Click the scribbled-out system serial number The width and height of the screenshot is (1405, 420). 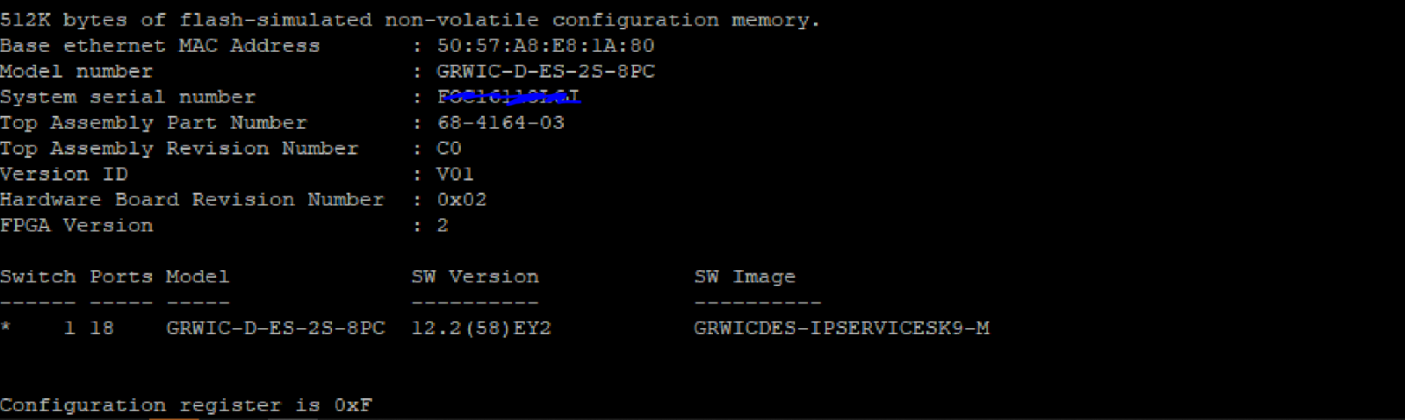coord(508,96)
